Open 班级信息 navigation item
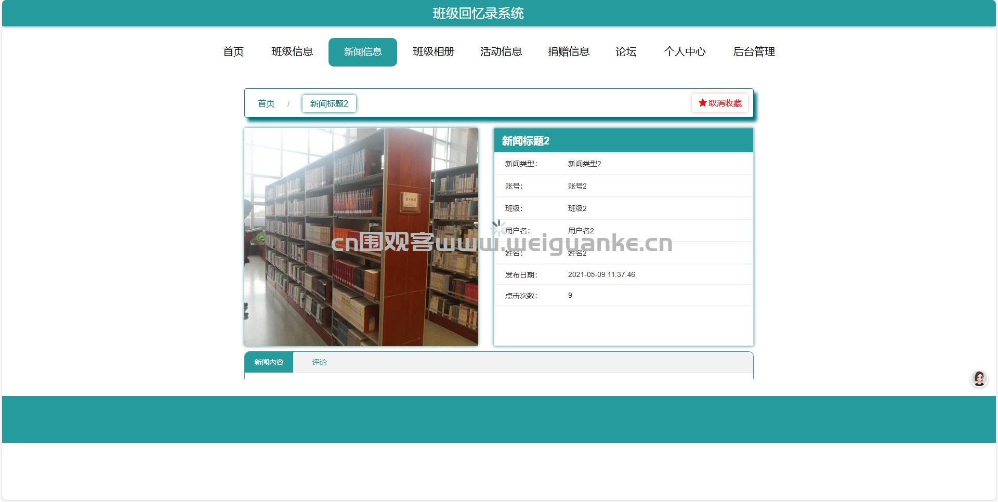The width and height of the screenshot is (998, 502). pos(292,51)
